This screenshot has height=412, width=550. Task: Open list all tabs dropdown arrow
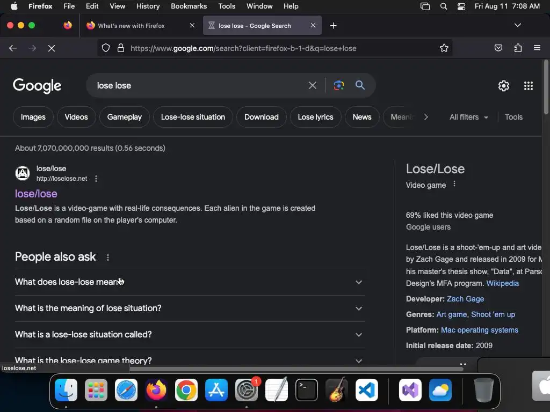(x=517, y=25)
